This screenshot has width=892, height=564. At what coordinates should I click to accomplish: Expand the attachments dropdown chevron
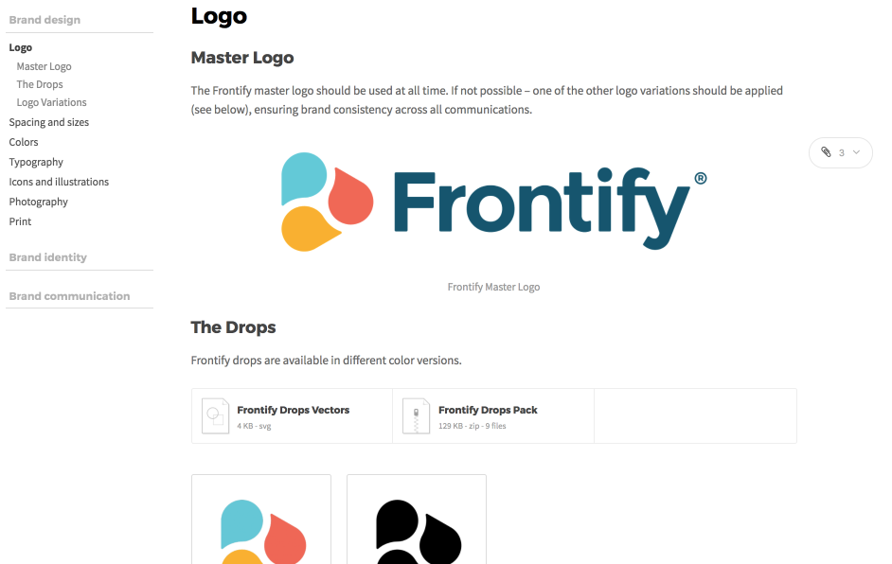pyautogui.click(x=856, y=152)
